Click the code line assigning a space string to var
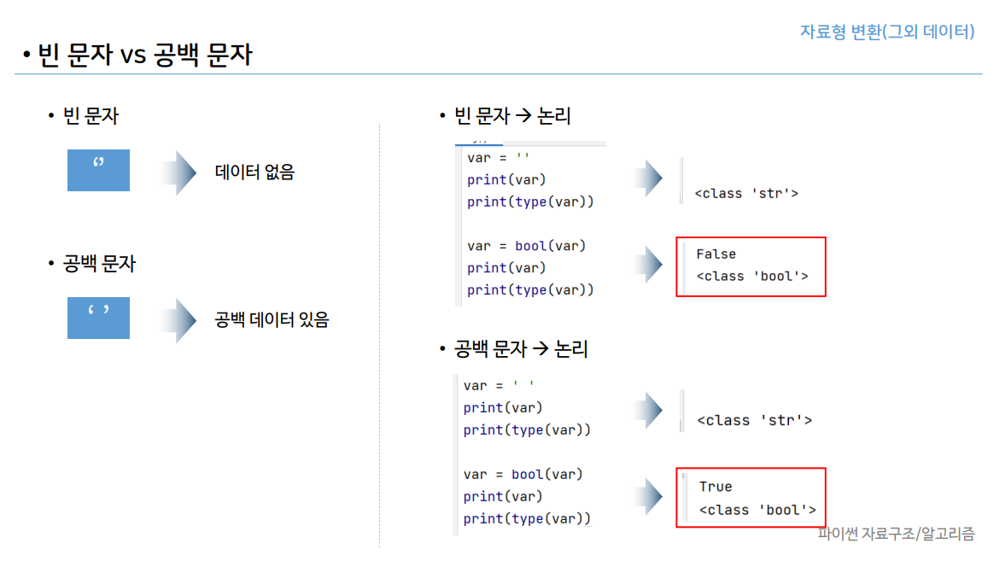 [x=498, y=385]
